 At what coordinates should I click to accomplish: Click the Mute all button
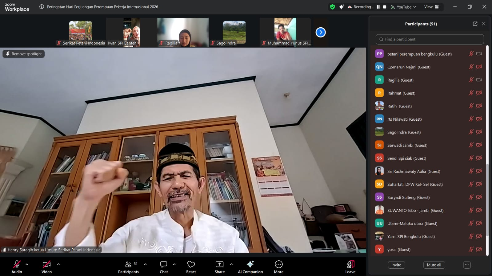pos(434,265)
